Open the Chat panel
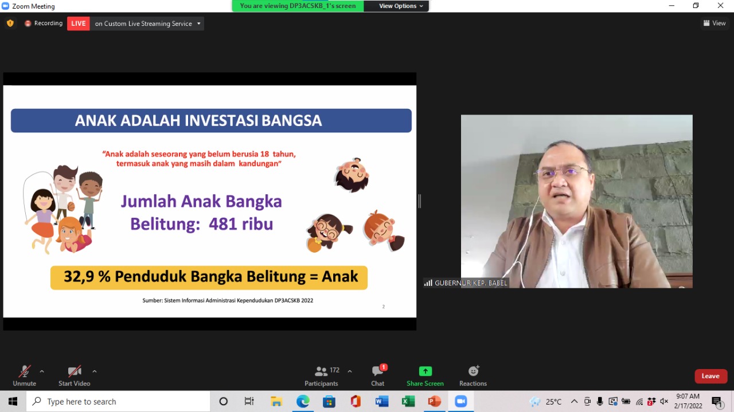734x412 pixels. pyautogui.click(x=377, y=376)
